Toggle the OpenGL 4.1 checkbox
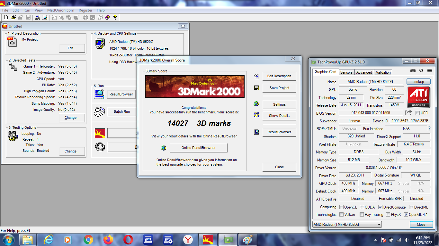The width and height of the screenshot is (439, 246). [406, 215]
